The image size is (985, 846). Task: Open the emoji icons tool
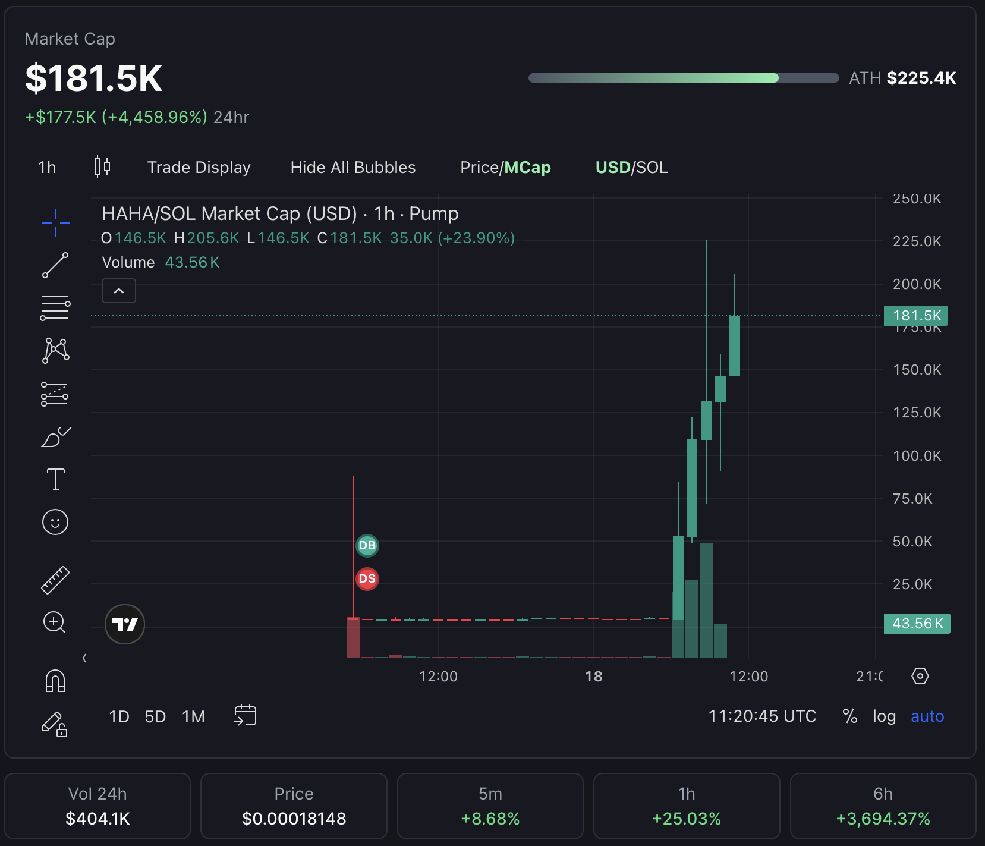pos(55,522)
